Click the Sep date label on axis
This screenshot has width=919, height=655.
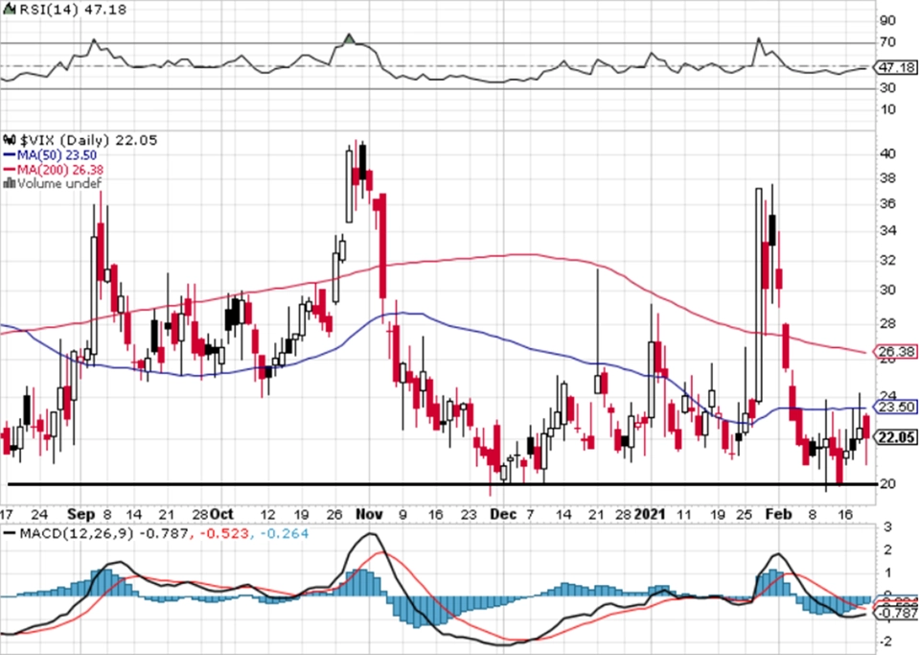80,514
